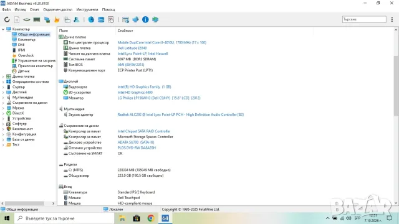Image resolution: width=399 pixels, height=224 pixels.
Task: Open the Intel Core i3-4010U processor link
Action: [162, 43]
